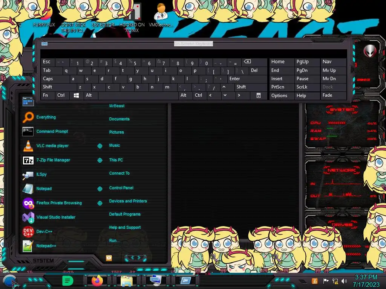Open Action Center flag tray icon

click(x=326, y=281)
